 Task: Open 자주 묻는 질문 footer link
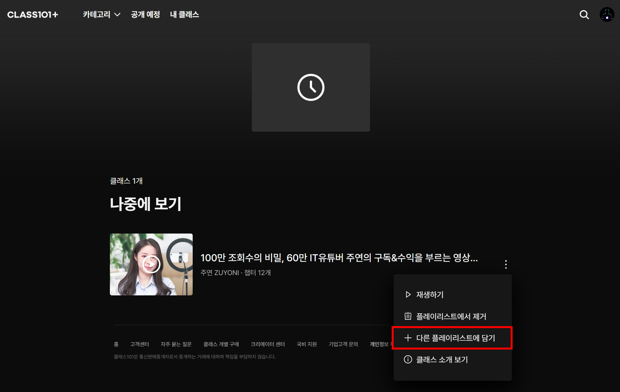pyautogui.click(x=176, y=344)
